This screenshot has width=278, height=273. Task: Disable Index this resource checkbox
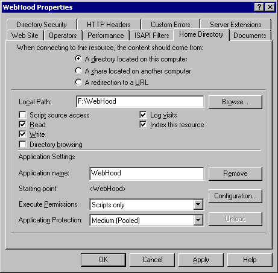143,125
